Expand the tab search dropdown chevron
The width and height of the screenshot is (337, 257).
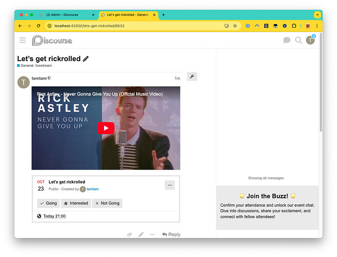[x=317, y=15]
